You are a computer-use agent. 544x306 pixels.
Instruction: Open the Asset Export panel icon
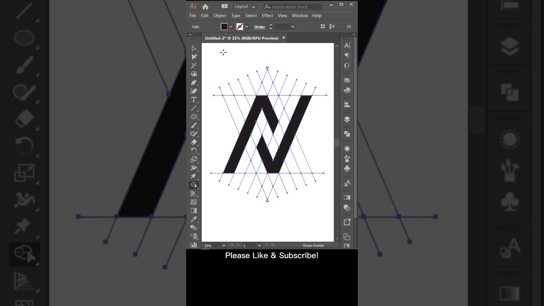click(347, 222)
